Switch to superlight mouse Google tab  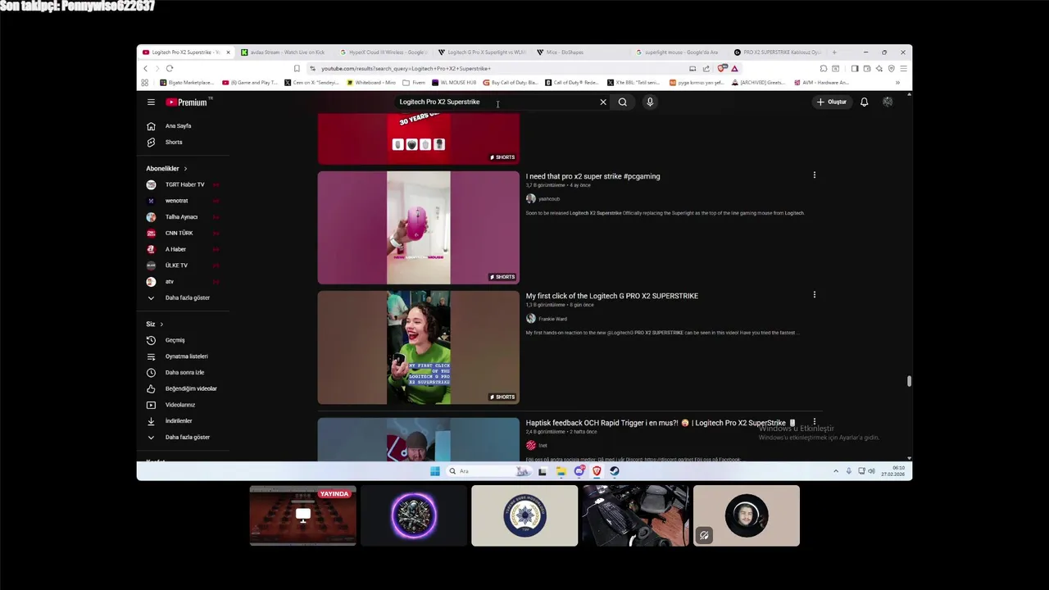coord(679,52)
